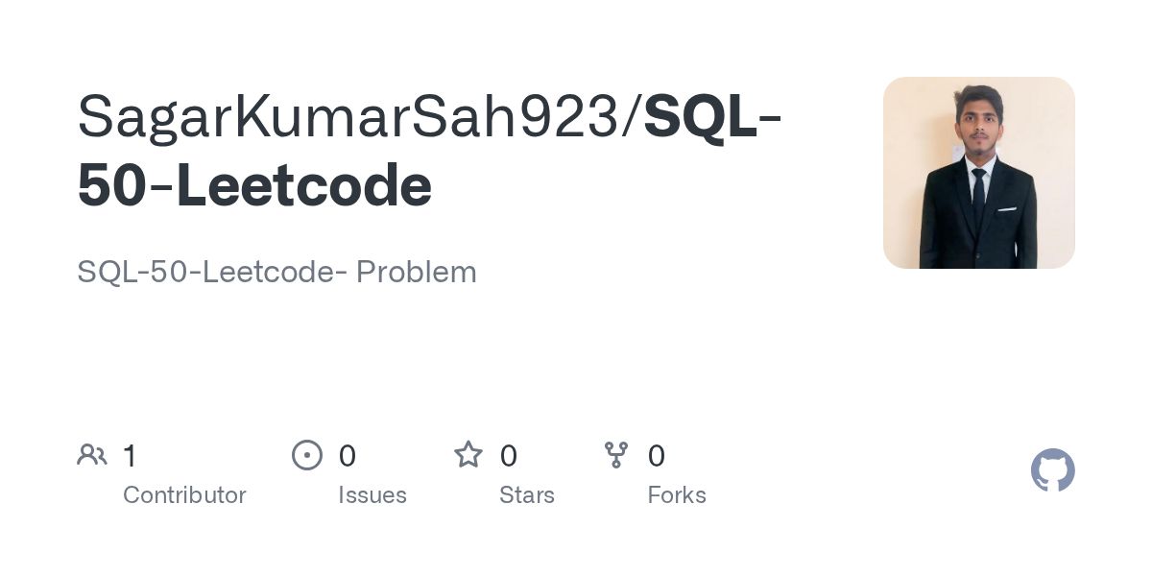Screen dimensions: 1152x576
Task: Click the fork branch icon
Action: pos(616,455)
